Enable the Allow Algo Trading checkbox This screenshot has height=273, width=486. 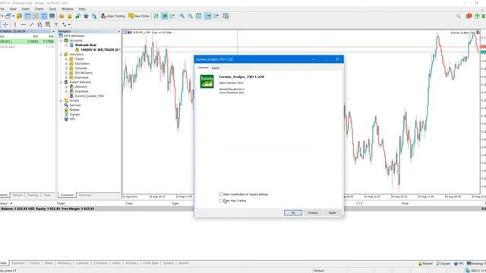pos(221,200)
